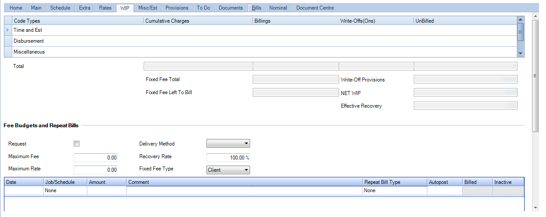Screen dimensions: 546x217
Task: Click the main page scroll down arrow
Action: 536,208
